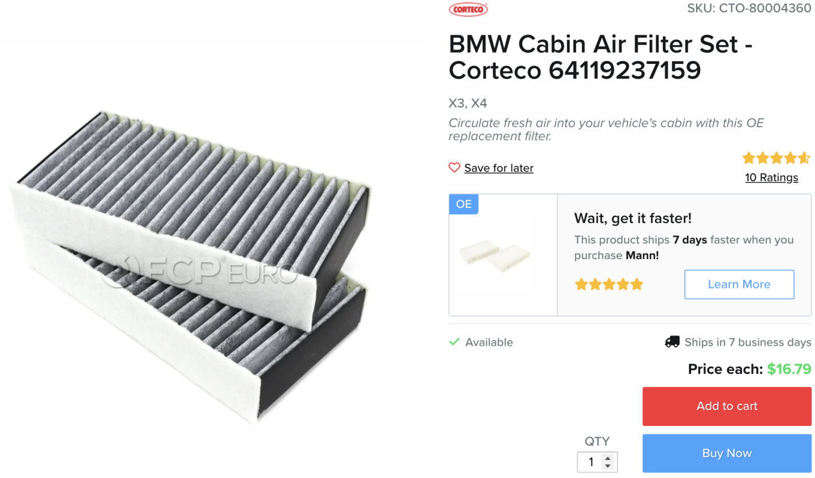Open the Save for later link
The width and height of the screenshot is (815, 478).
coord(499,168)
